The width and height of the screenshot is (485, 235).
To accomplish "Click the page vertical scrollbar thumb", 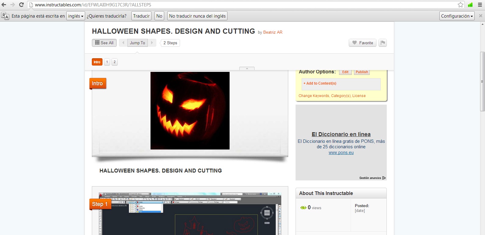I will [482, 82].
